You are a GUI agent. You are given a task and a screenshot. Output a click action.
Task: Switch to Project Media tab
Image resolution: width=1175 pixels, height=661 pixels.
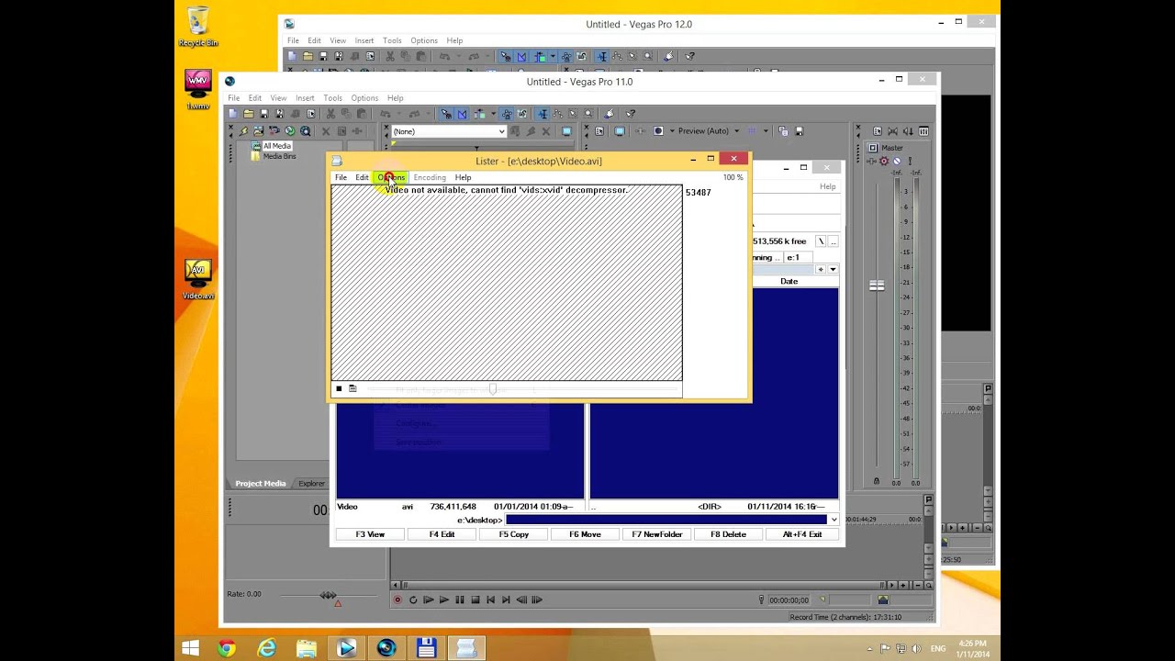point(261,484)
